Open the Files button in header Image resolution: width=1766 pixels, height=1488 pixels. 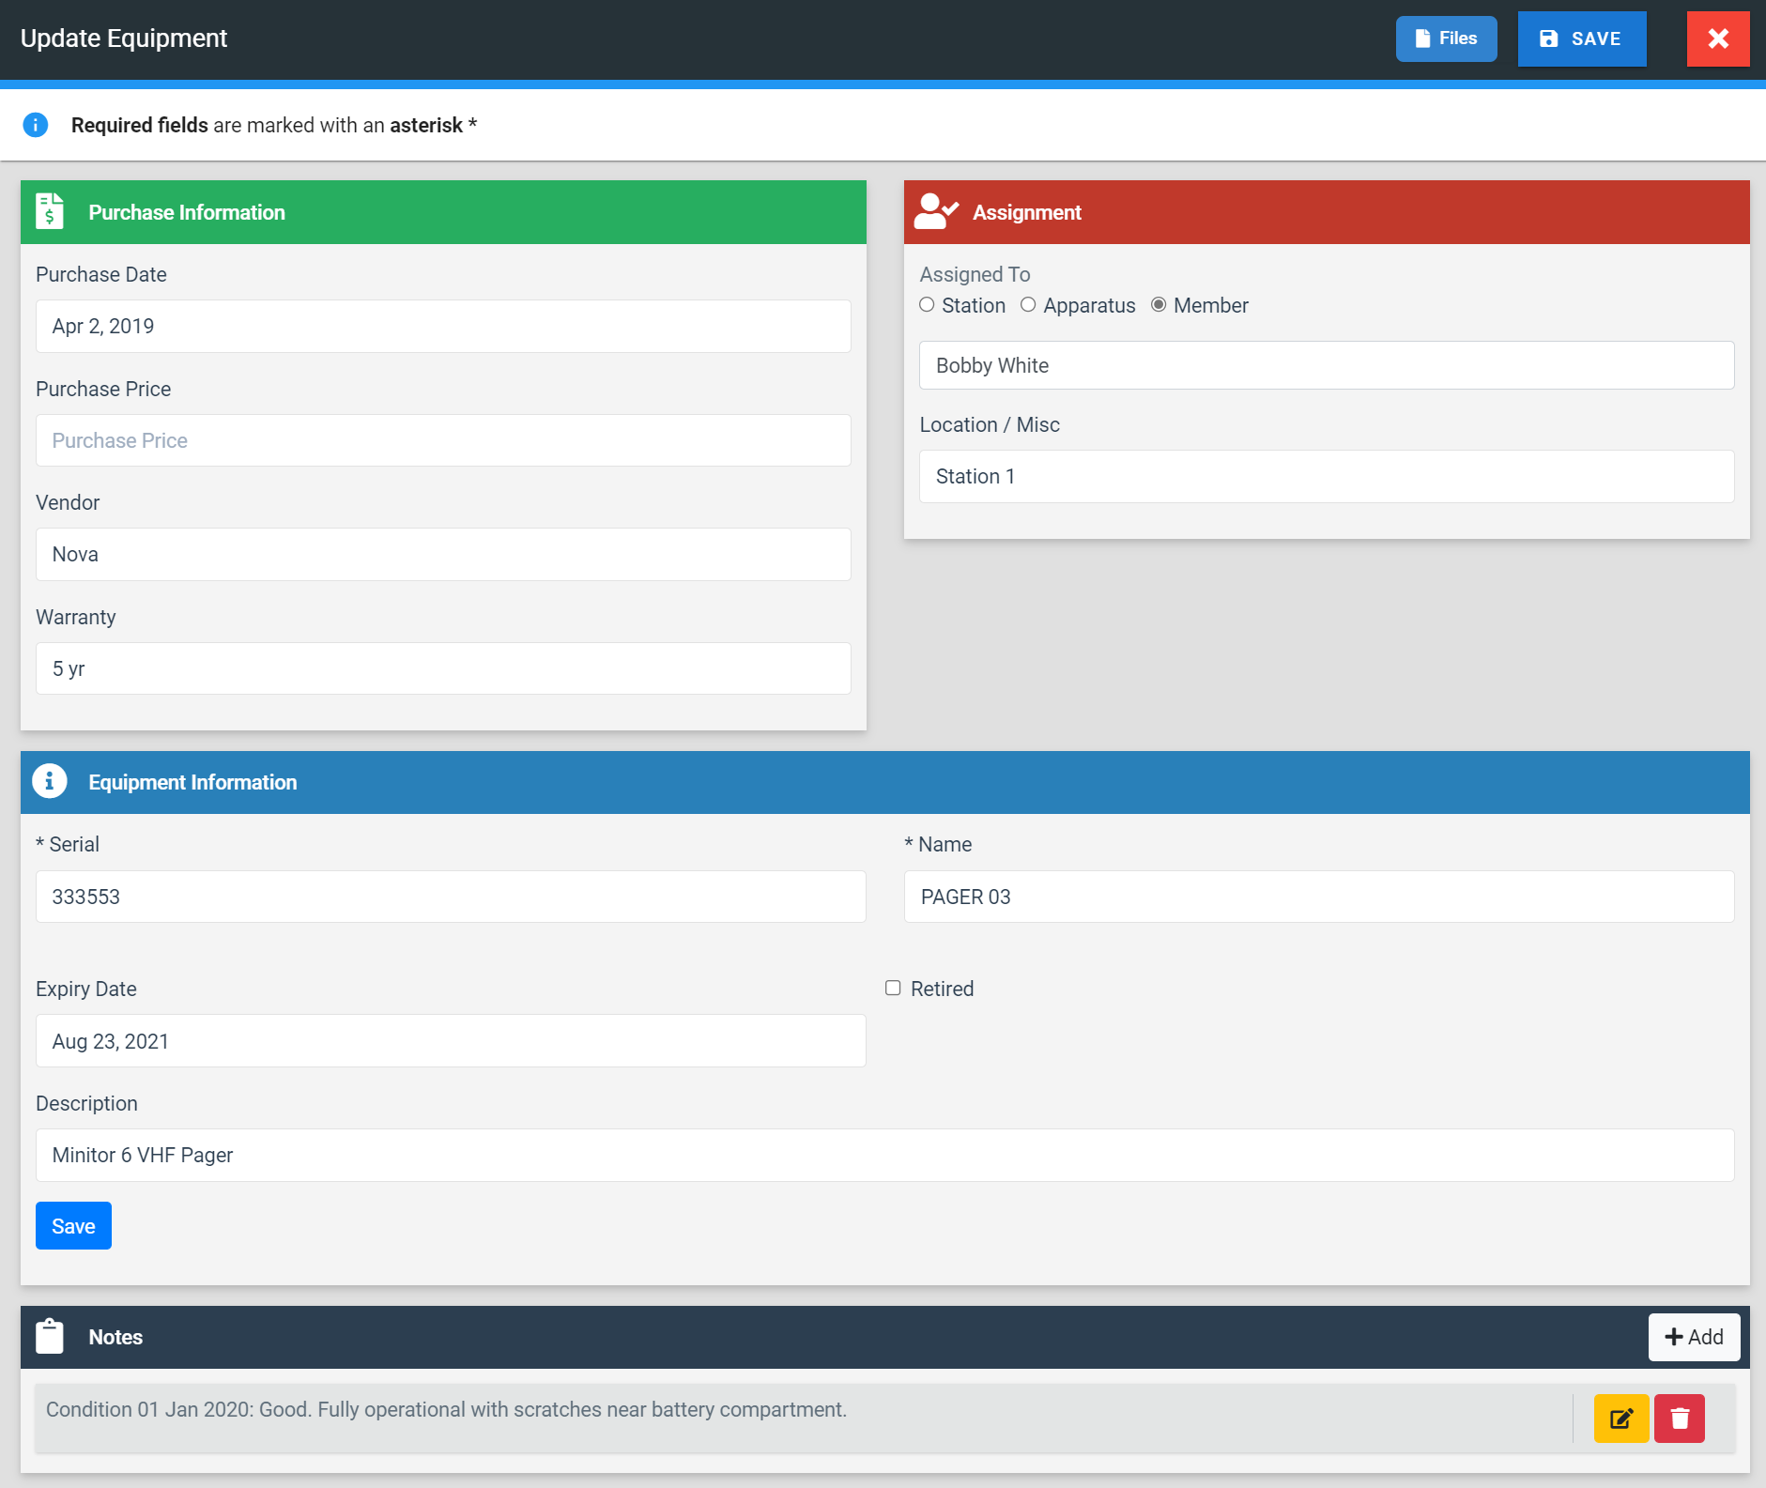[1446, 38]
